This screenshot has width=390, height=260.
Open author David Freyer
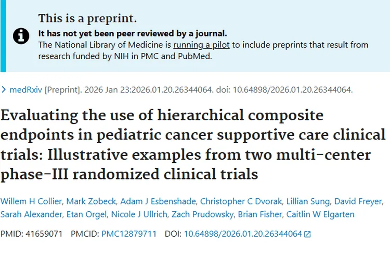(x=358, y=201)
